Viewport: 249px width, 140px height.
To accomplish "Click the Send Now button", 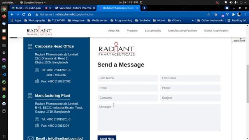I will click(107, 138).
